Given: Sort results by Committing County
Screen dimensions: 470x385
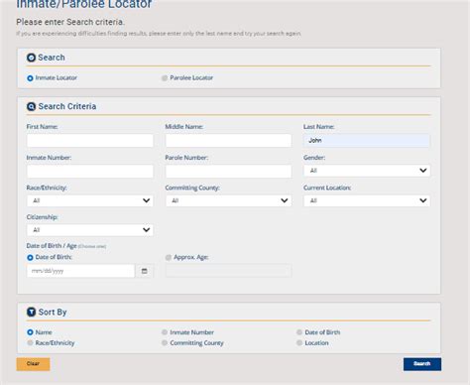Looking at the screenshot, I should click(x=165, y=342).
